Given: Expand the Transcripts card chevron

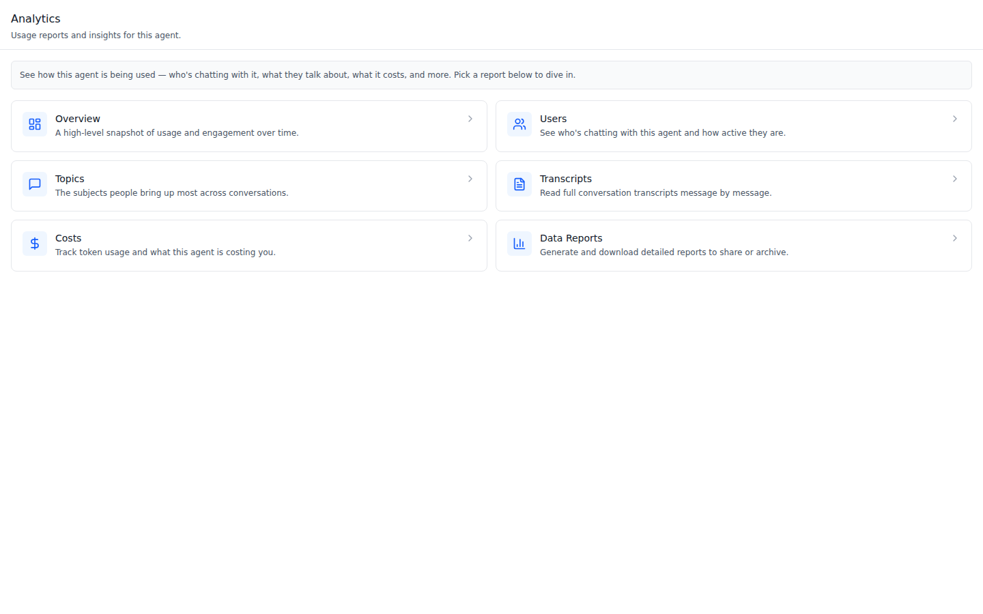Looking at the screenshot, I should click(955, 179).
